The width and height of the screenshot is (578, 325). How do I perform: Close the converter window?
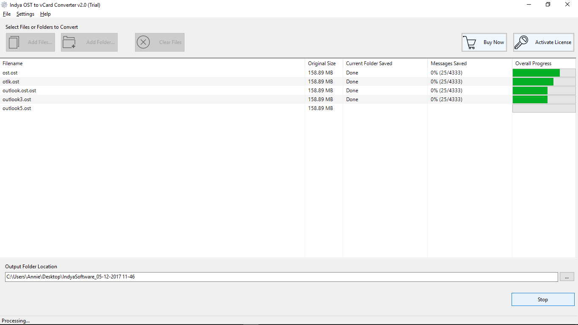point(567,5)
